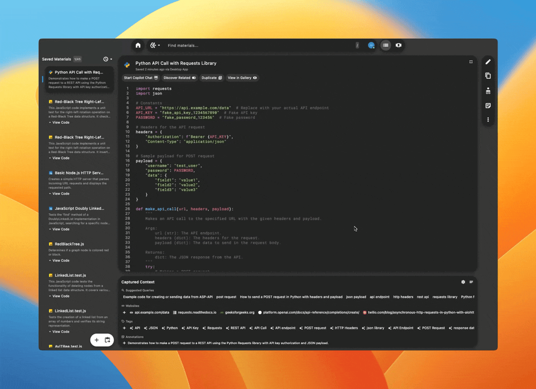
Task: Select the API Key tag
Action: (x=190, y=328)
